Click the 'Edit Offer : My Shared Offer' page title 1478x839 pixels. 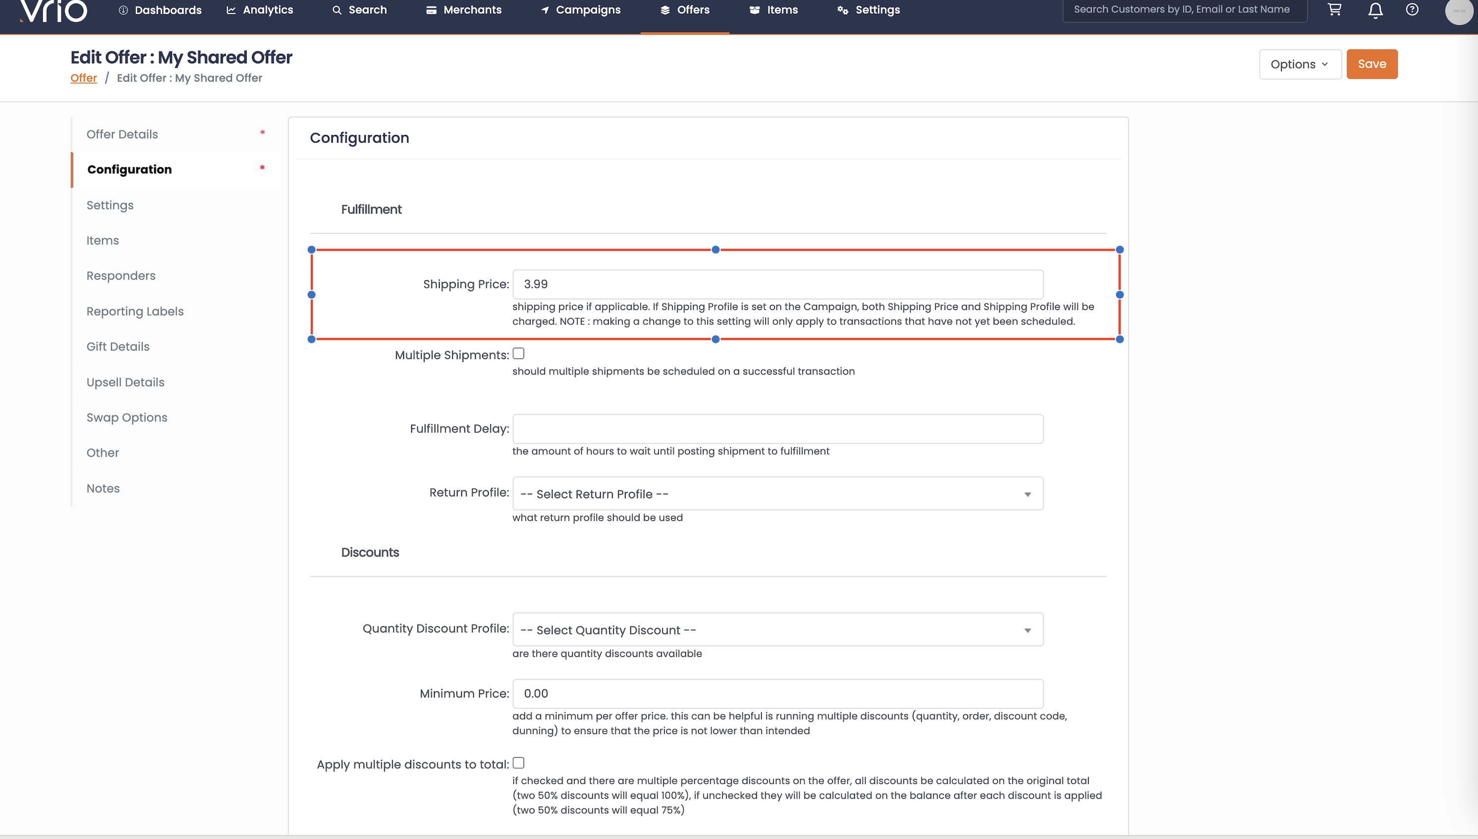(x=181, y=57)
